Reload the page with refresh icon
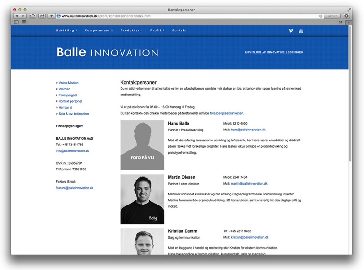 tap(321, 16)
